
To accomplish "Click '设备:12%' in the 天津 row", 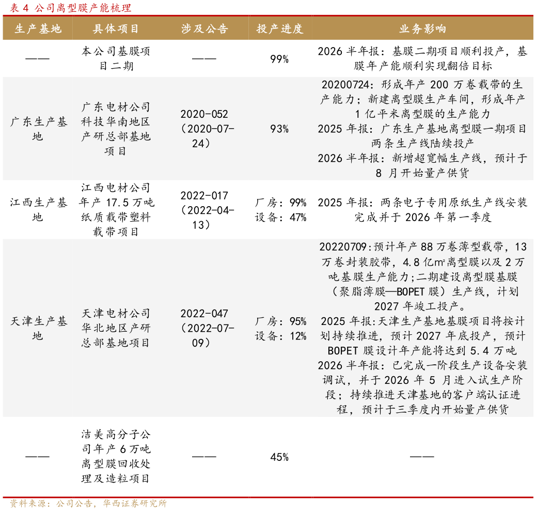I will [x=280, y=336].
